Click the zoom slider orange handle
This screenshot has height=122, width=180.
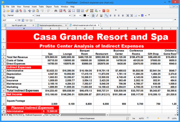[158, 118]
